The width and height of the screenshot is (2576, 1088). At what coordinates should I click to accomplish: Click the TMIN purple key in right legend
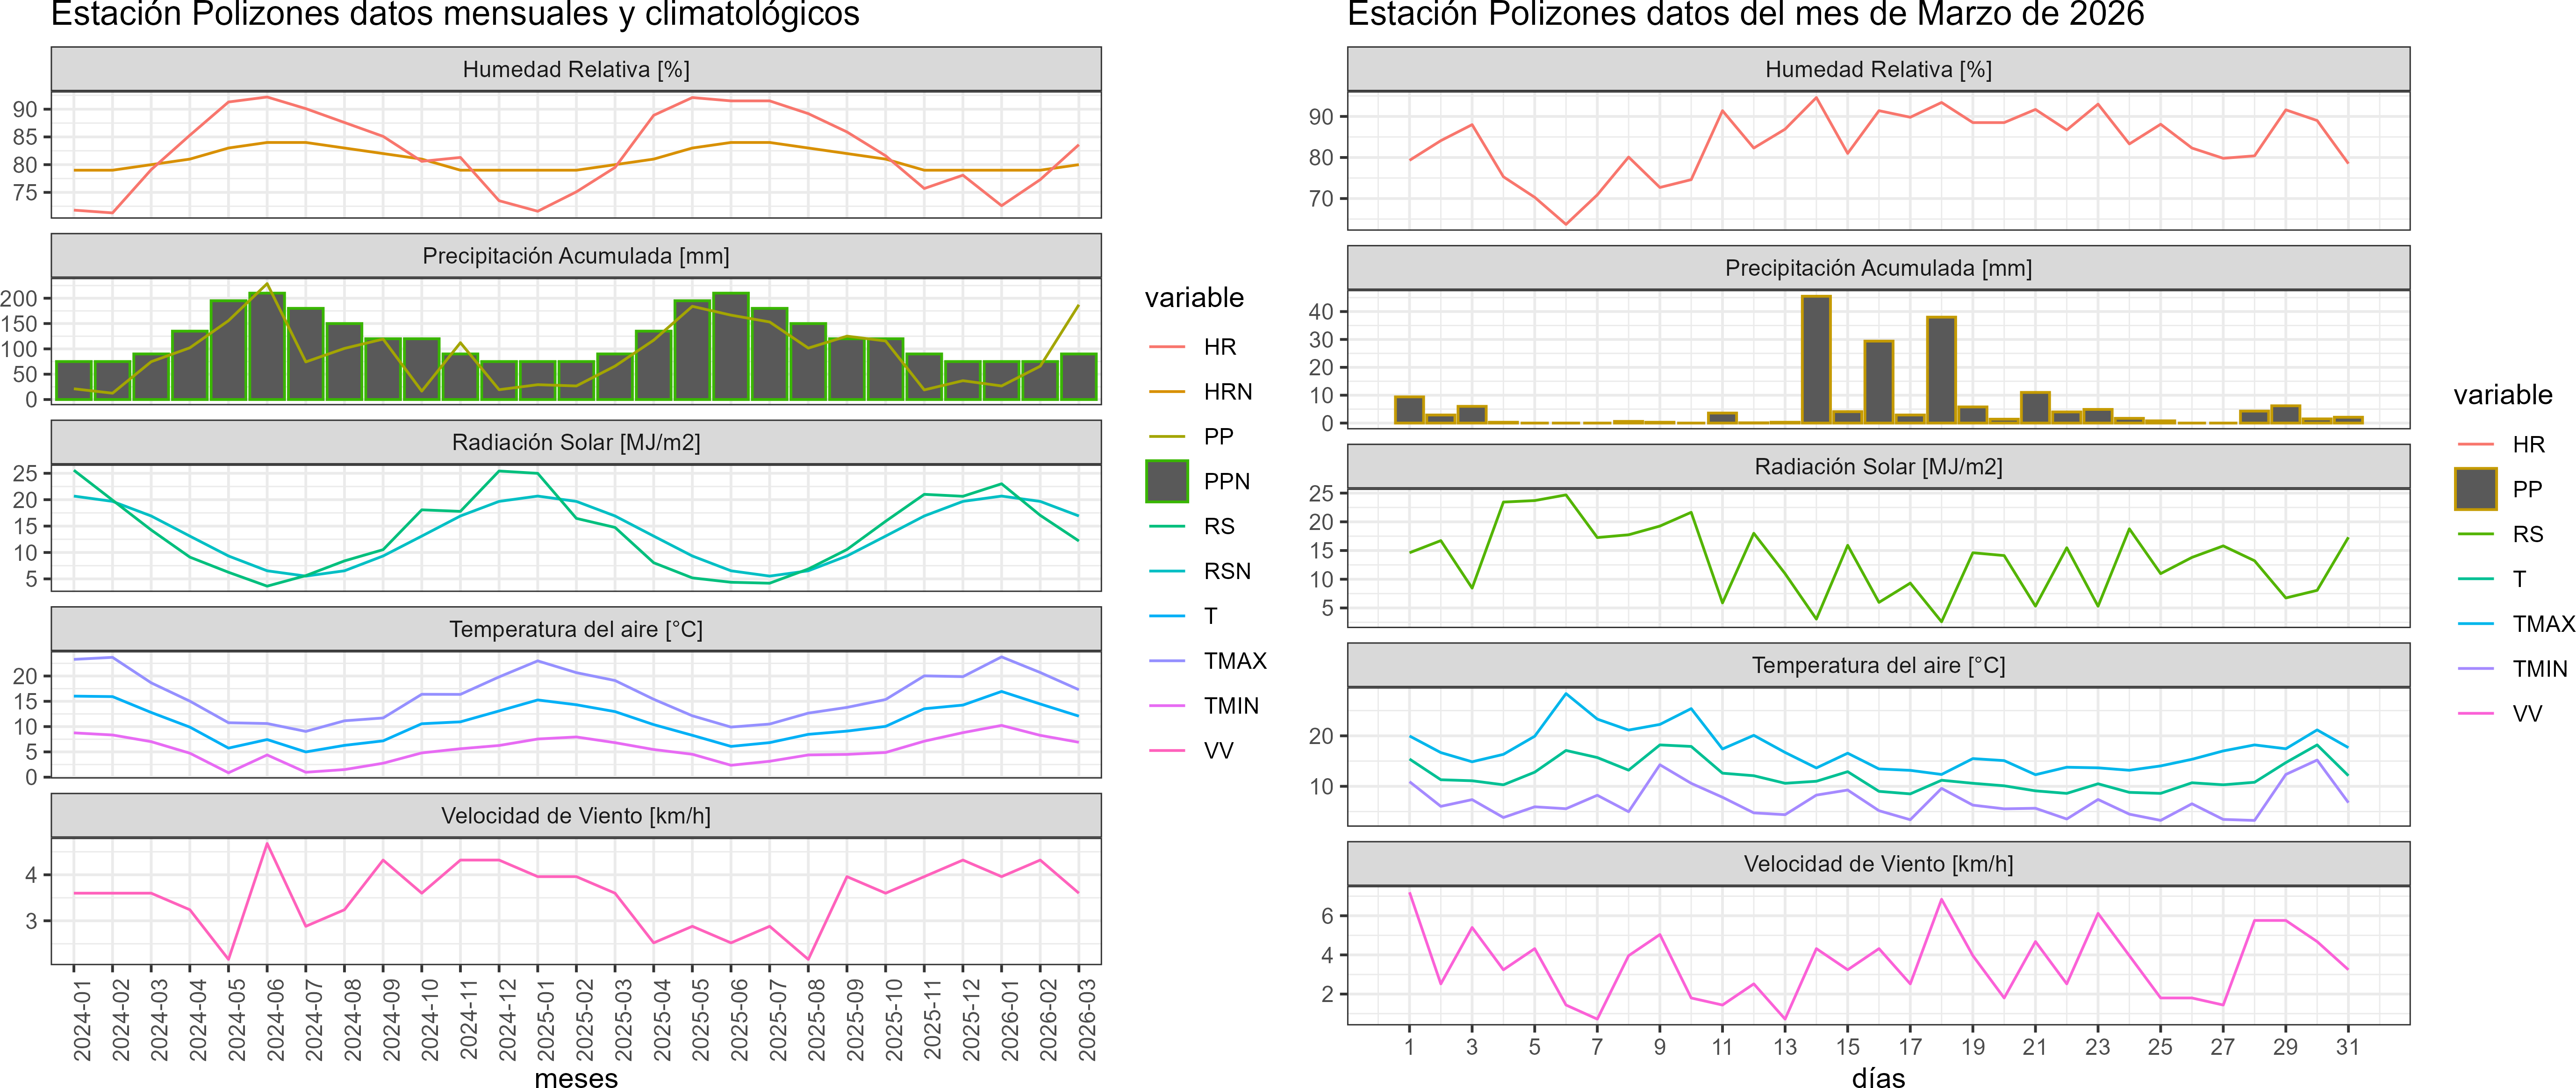click(2476, 669)
